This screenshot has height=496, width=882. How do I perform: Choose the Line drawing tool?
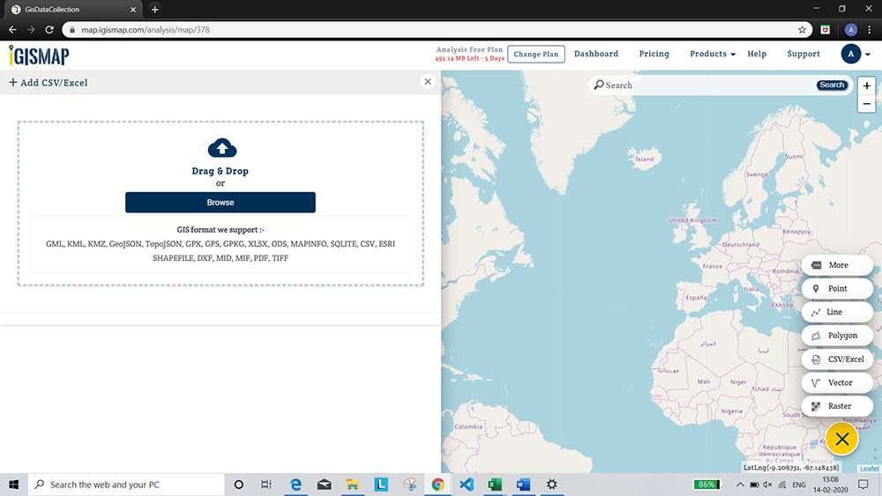point(838,313)
